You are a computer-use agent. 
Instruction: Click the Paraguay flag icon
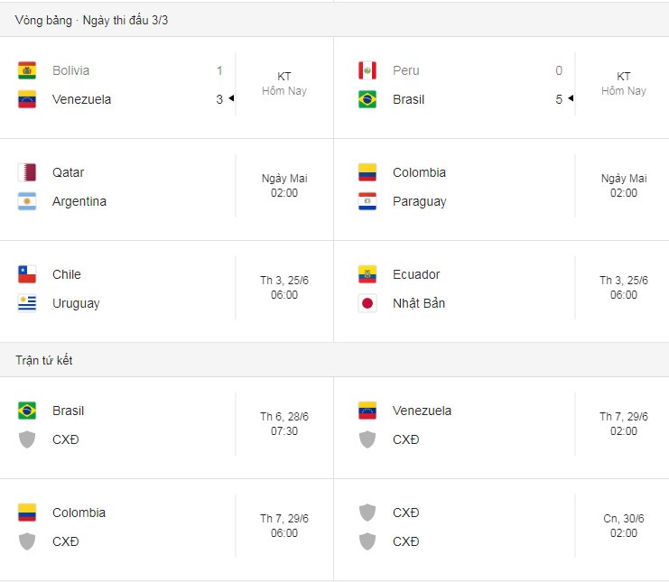367,201
